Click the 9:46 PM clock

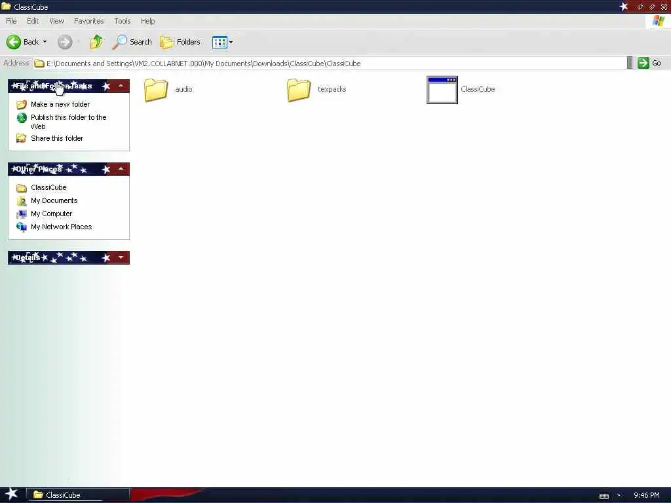(647, 495)
